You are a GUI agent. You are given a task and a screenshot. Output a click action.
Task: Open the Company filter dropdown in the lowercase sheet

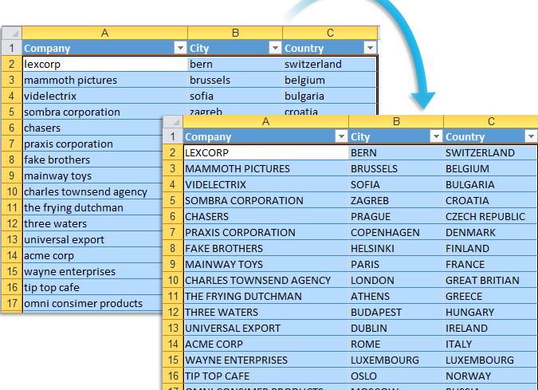coord(179,48)
